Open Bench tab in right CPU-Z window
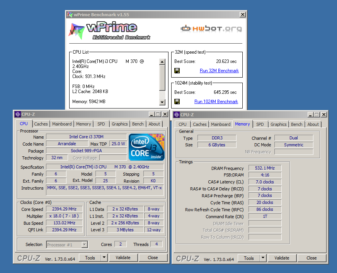 click(x=296, y=124)
